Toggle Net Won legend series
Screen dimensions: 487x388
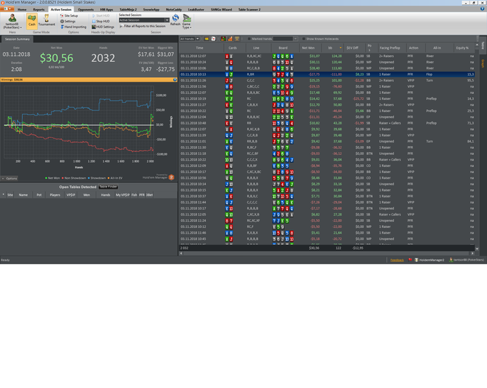click(52, 178)
